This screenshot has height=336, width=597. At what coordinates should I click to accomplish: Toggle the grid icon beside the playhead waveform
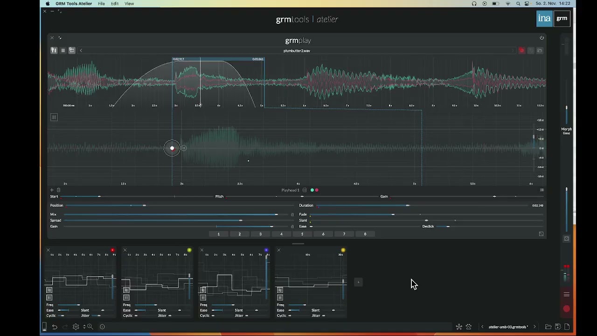54,117
